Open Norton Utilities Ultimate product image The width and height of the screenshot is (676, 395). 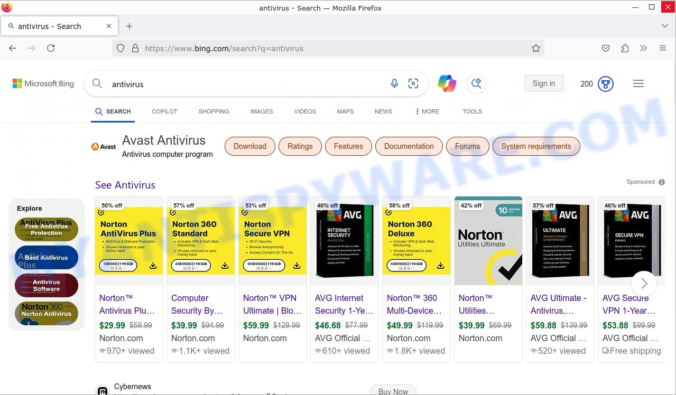pyautogui.click(x=488, y=241)
